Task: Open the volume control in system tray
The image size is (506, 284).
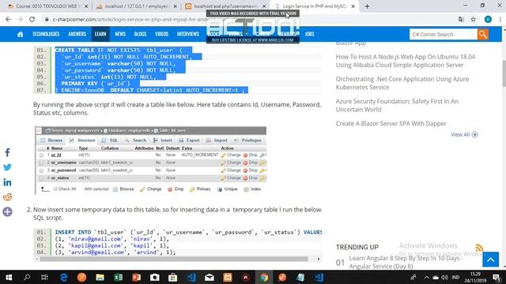Action: point(444,277)
